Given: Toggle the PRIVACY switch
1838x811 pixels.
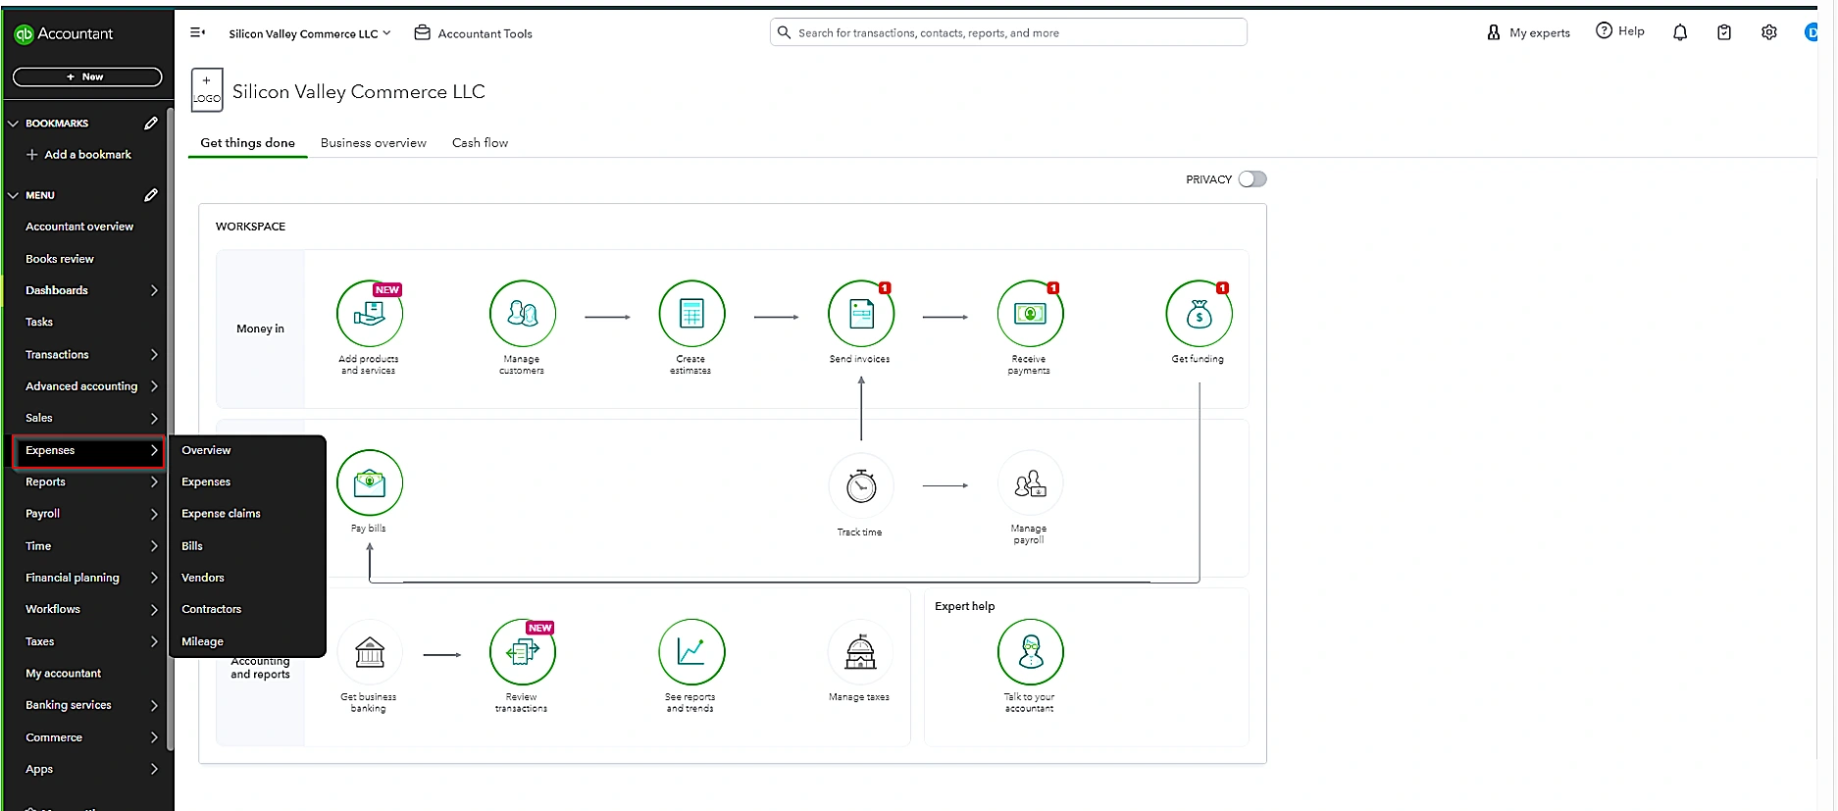Looking at the screenshot, I should 1252,179.
